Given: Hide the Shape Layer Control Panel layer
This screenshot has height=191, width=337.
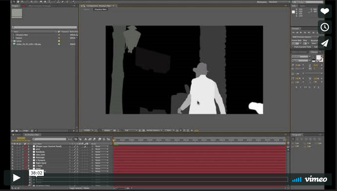Looking at the screenshot, I should [x=13, y=146].
